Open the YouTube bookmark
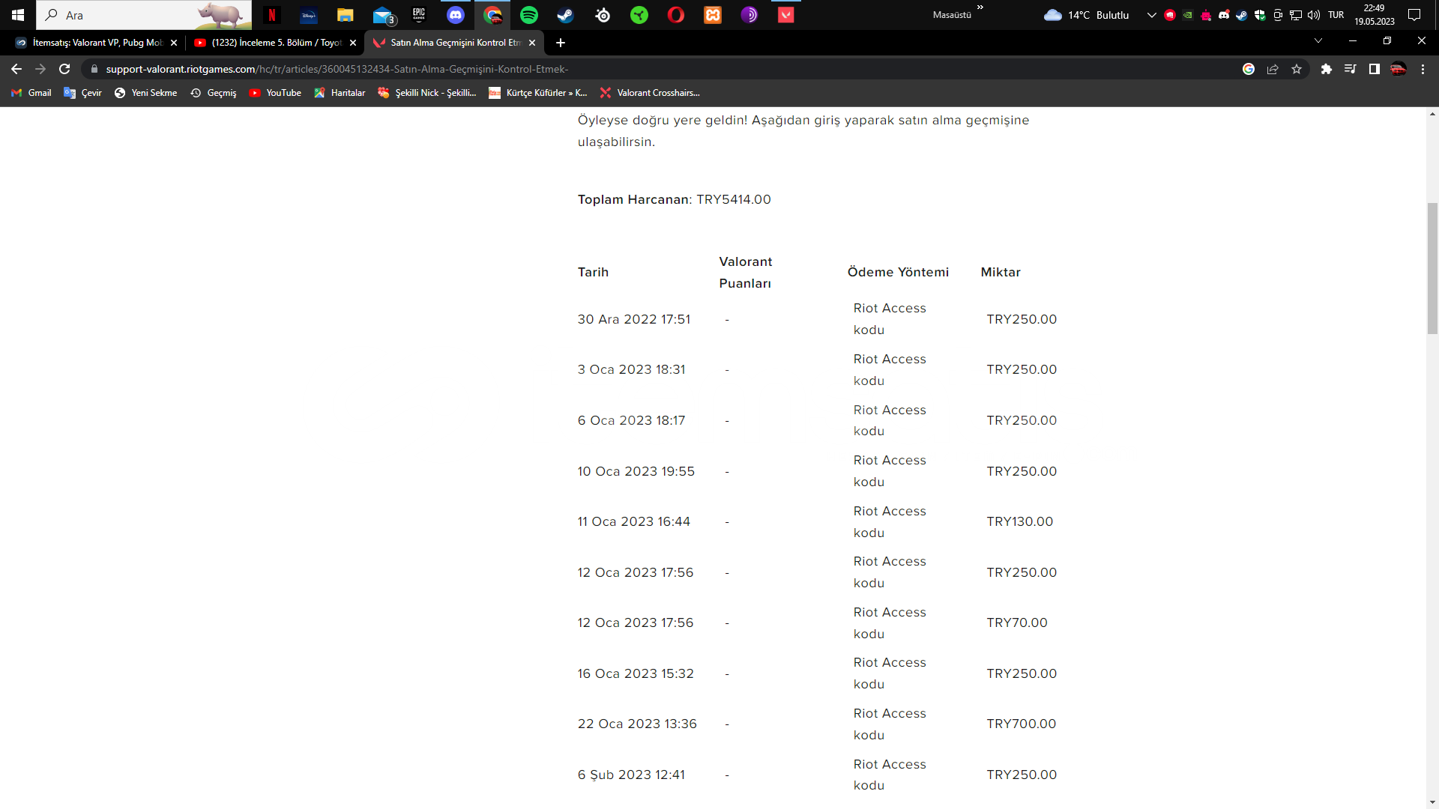Screen dimensions: 1439x809 point(275,93)
